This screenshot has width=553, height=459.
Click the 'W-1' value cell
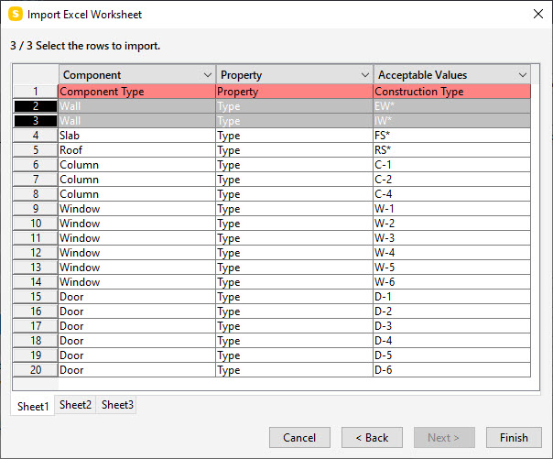(x=451, y=209)
